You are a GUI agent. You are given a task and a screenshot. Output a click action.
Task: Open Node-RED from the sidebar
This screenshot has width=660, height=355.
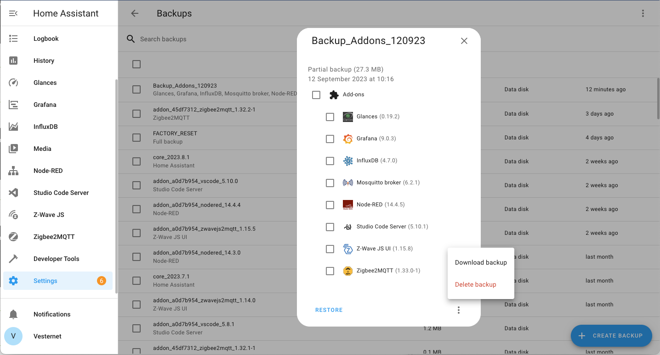coord(58,171)
